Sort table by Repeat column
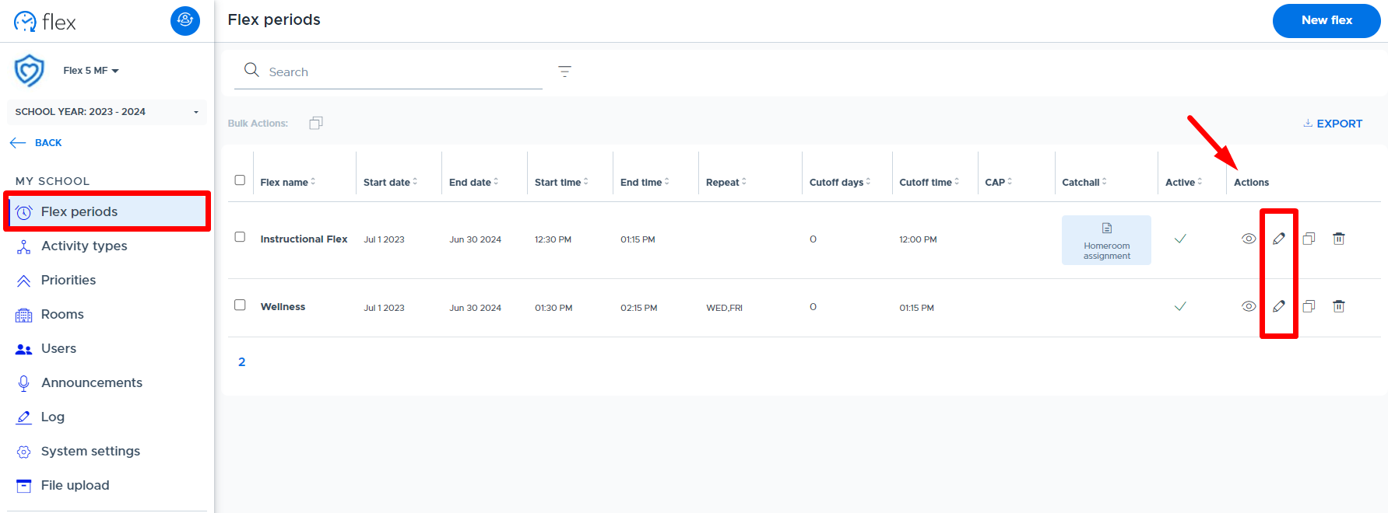Image resolution: width=1388 pixels, height=513 pixels. coord(726,182)
